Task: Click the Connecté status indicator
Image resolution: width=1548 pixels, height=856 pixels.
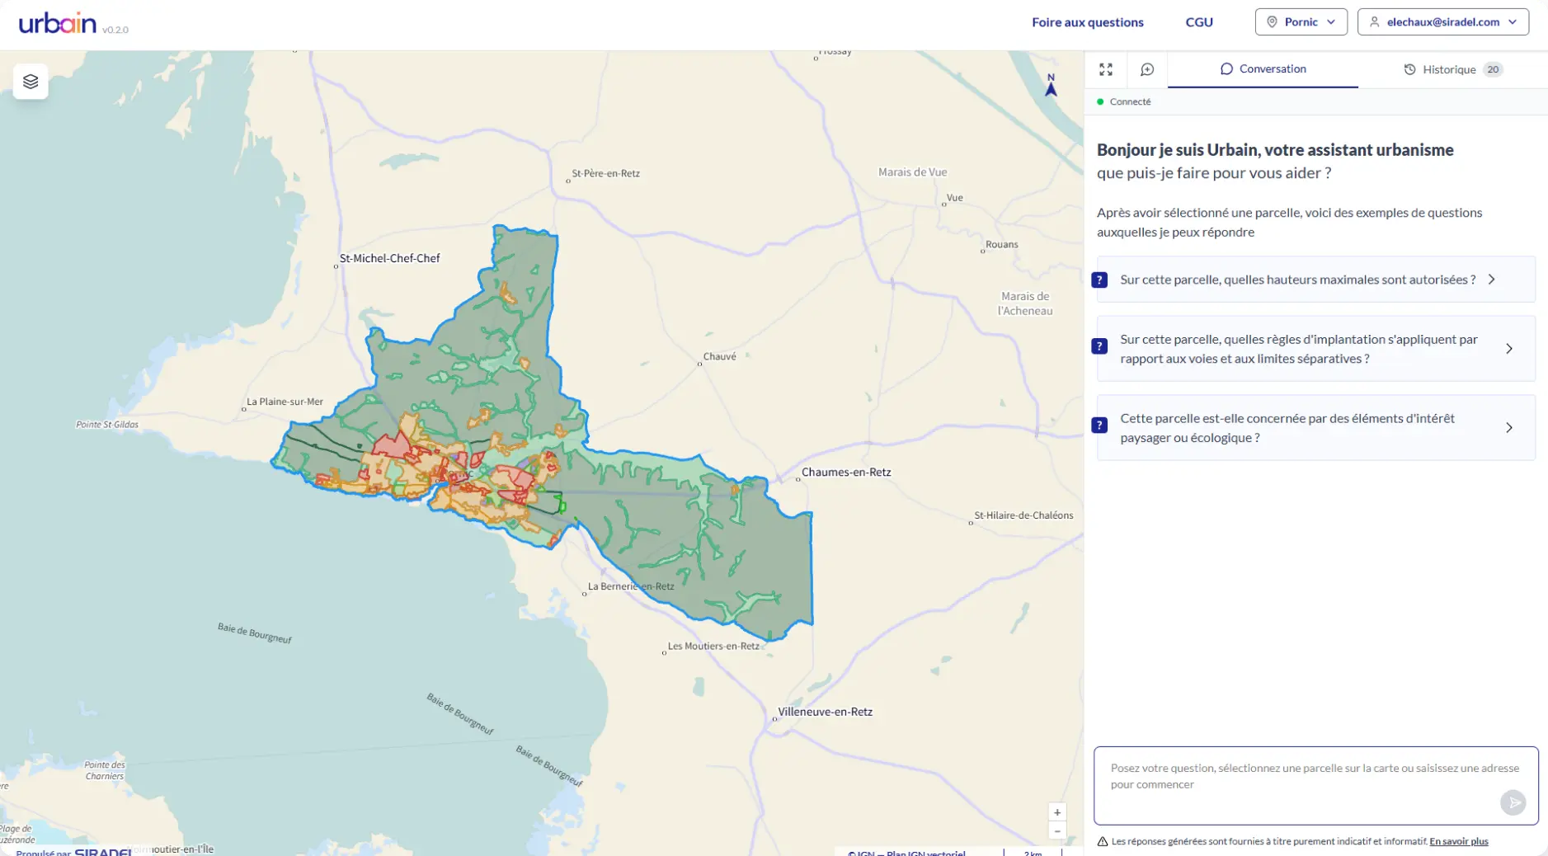Action: tap(1123, 101)
